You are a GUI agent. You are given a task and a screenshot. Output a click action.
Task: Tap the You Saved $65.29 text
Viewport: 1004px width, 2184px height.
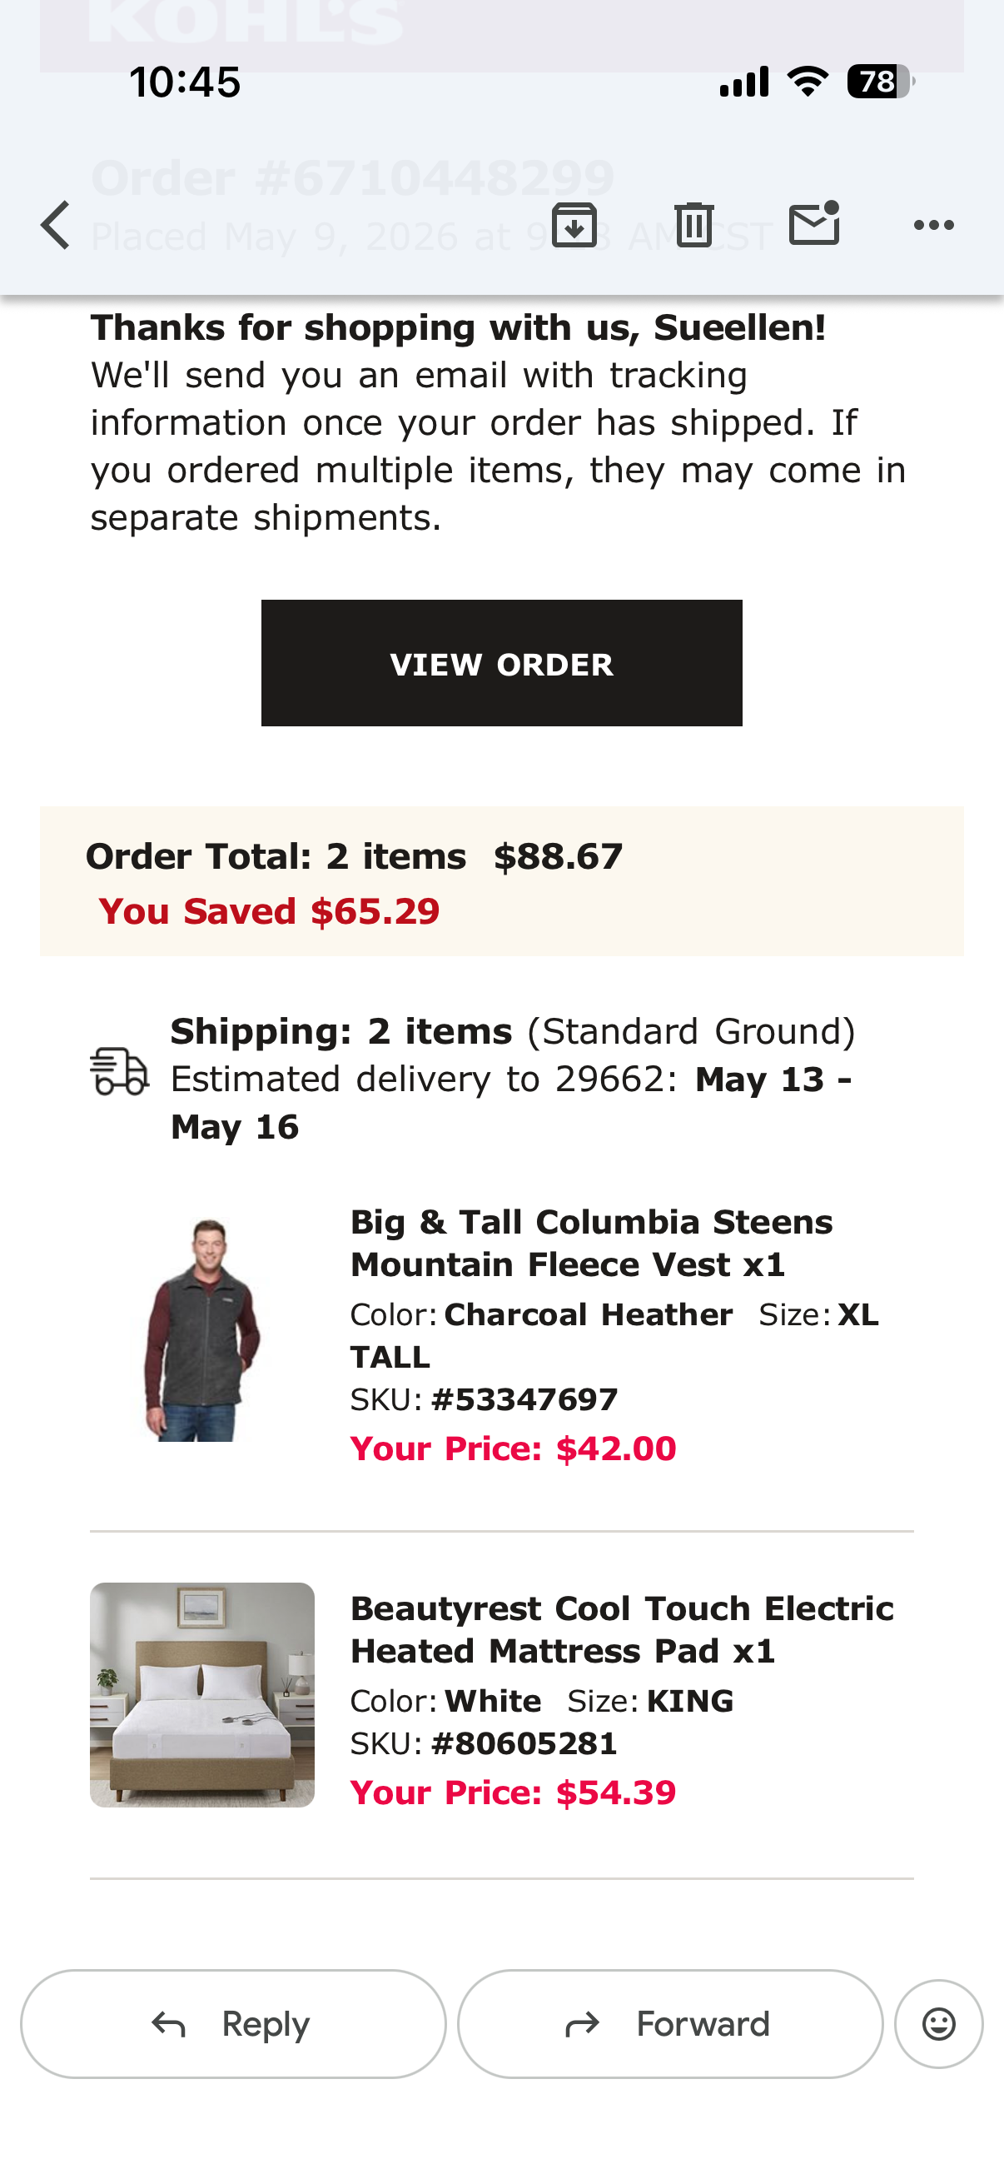pyautogui.click(x=270, y=911)
